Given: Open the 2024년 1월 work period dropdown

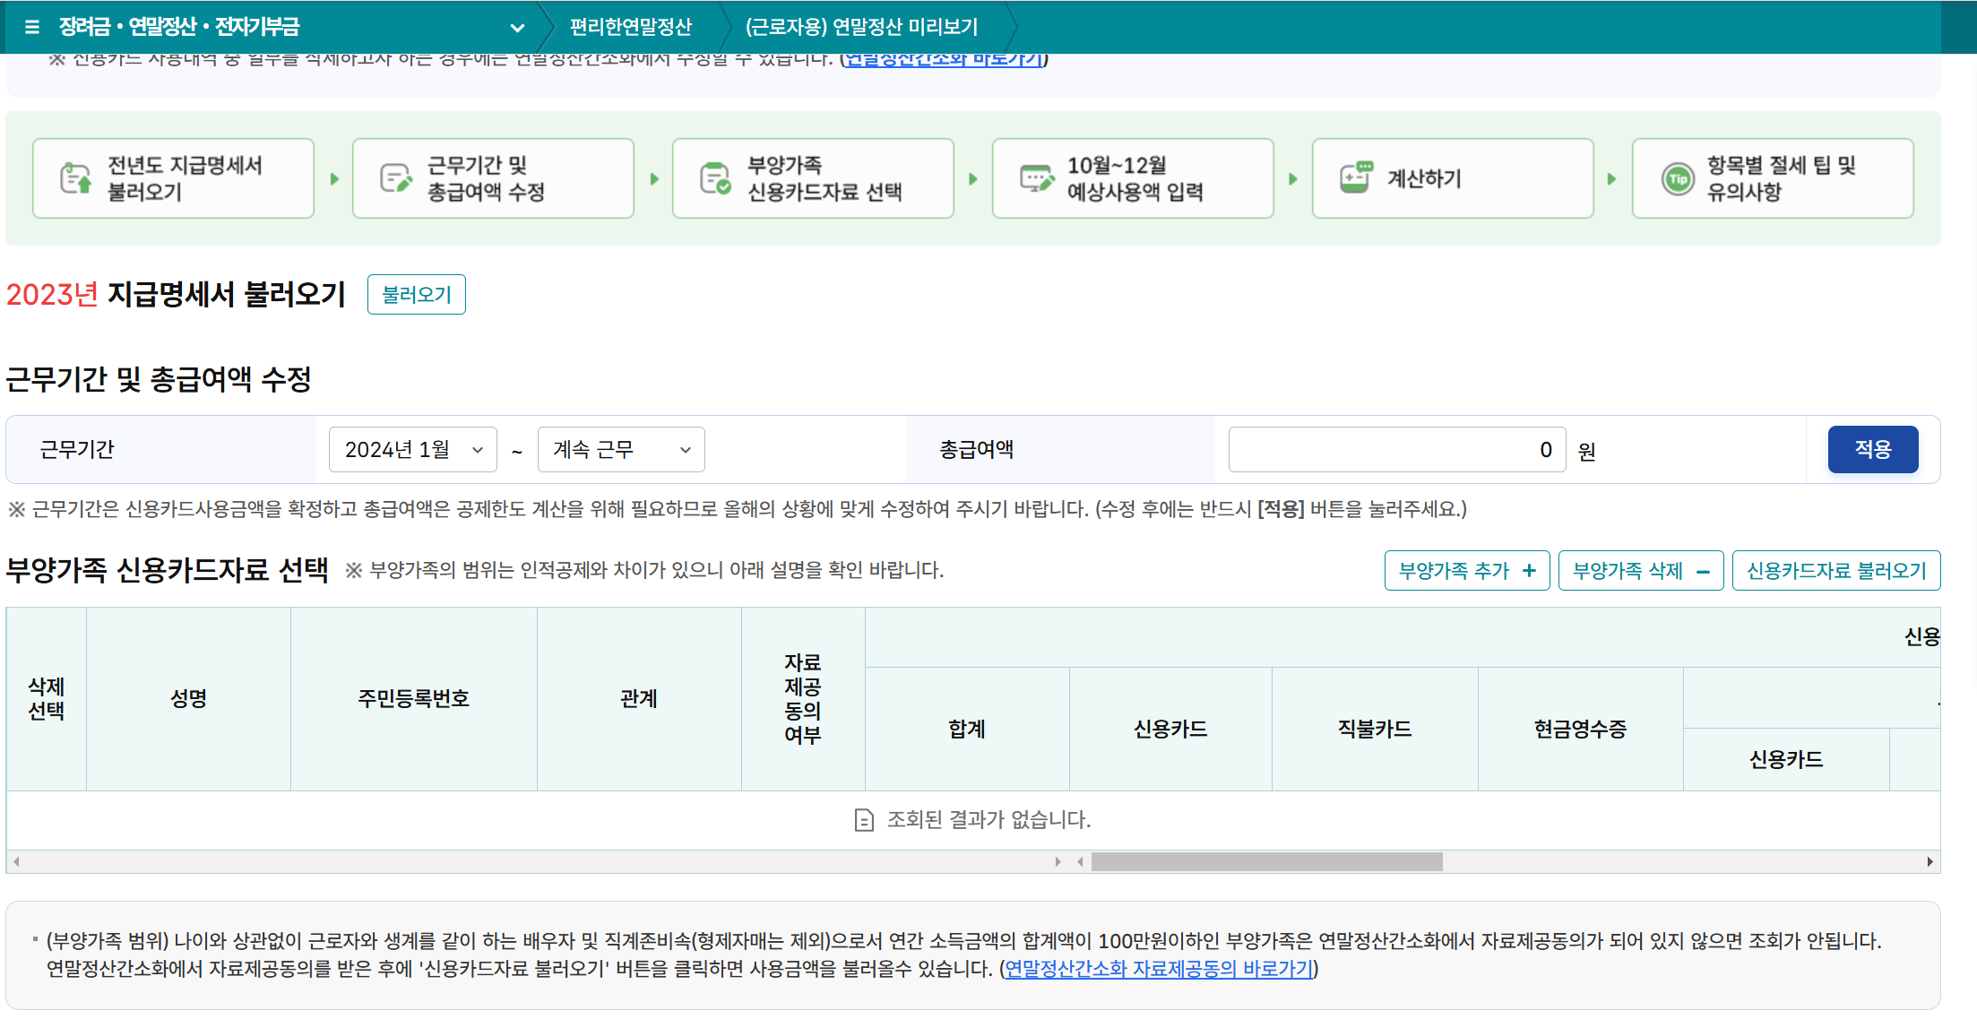Looking at the screenshot, I should (411, 449).
